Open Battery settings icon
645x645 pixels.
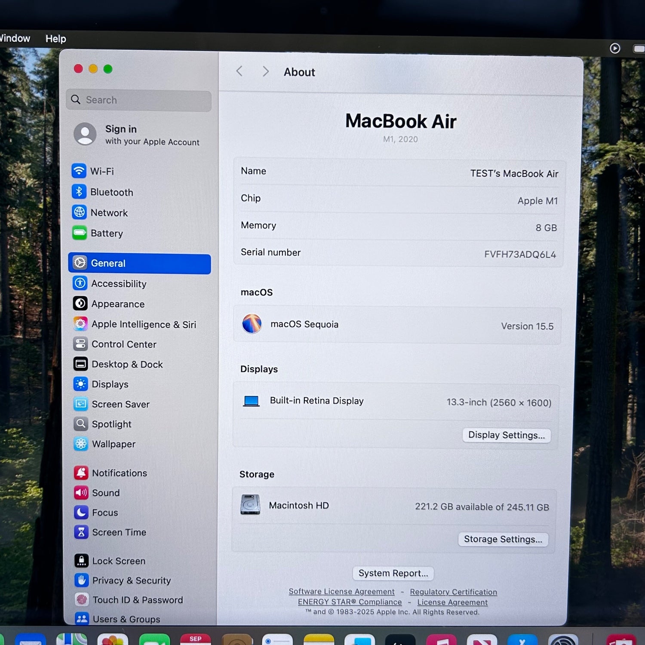point(80,233)
